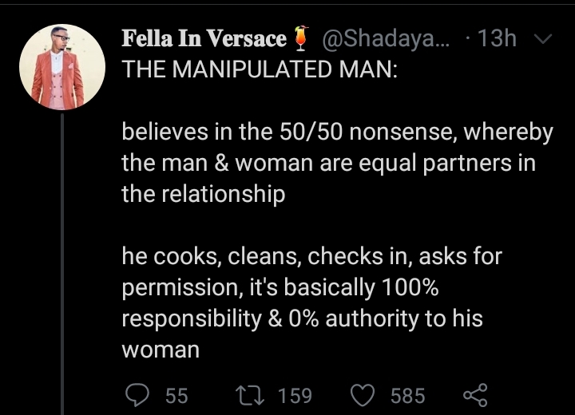Like the tweet with the heart icon

pos(363,395)
